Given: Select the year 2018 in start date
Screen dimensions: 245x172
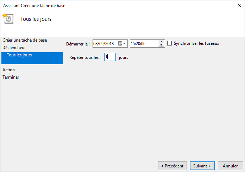Looking at the screenshot, I should pyautogui.click(x=109, y=43).
